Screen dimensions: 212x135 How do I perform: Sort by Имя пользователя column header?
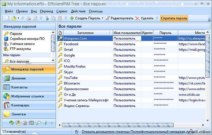click(x=127, y=33)
